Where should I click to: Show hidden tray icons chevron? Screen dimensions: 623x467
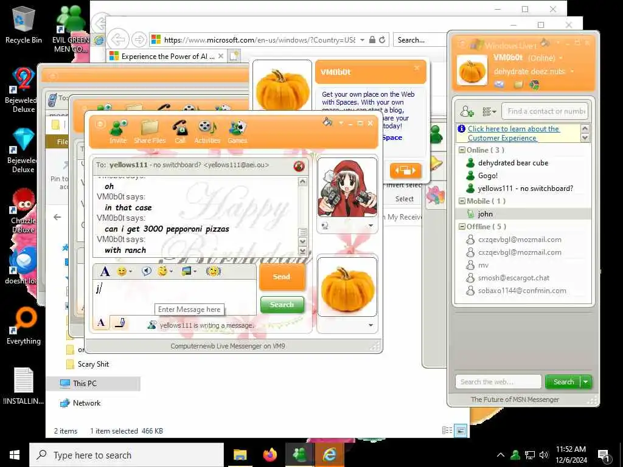(x=501, y=455)
